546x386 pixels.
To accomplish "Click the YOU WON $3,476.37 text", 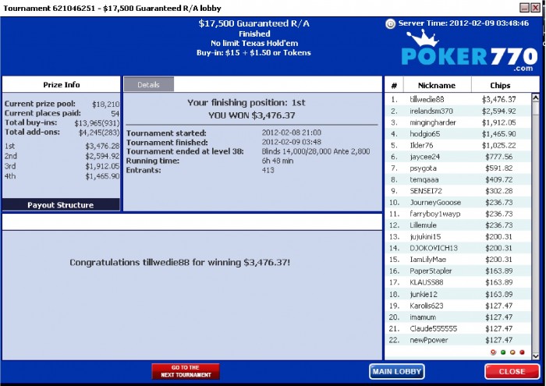I will pyautogui.click(x=251, y=115).
